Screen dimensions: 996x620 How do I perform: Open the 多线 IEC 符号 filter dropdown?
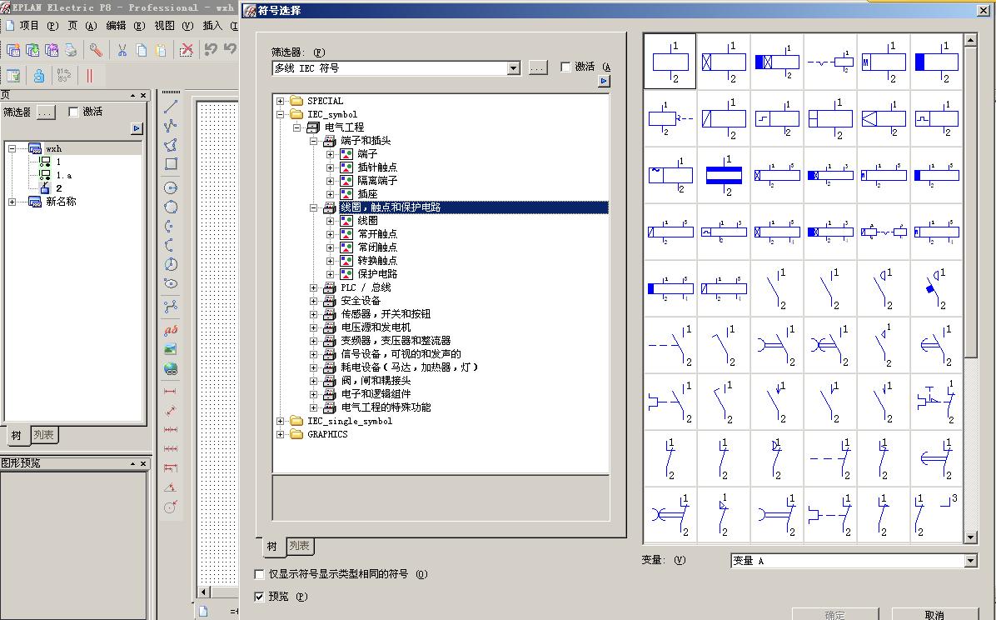[x=513, y=68]
